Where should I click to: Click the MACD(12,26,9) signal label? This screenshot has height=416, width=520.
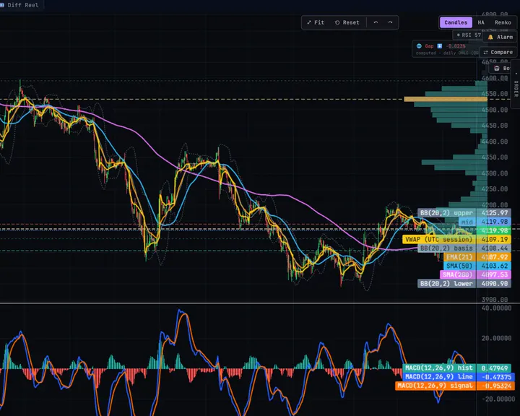[x=435, y=386]
